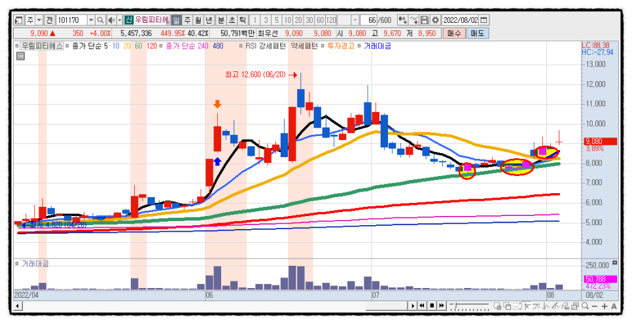Click the 종가 단순 240 legend label

(187, 46)
